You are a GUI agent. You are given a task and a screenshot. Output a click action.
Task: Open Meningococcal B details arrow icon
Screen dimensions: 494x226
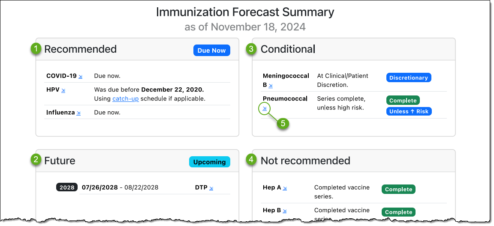coord(271,86)
